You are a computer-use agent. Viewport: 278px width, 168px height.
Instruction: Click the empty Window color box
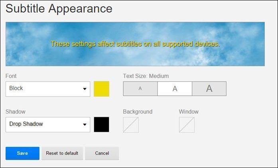point(187,125)
